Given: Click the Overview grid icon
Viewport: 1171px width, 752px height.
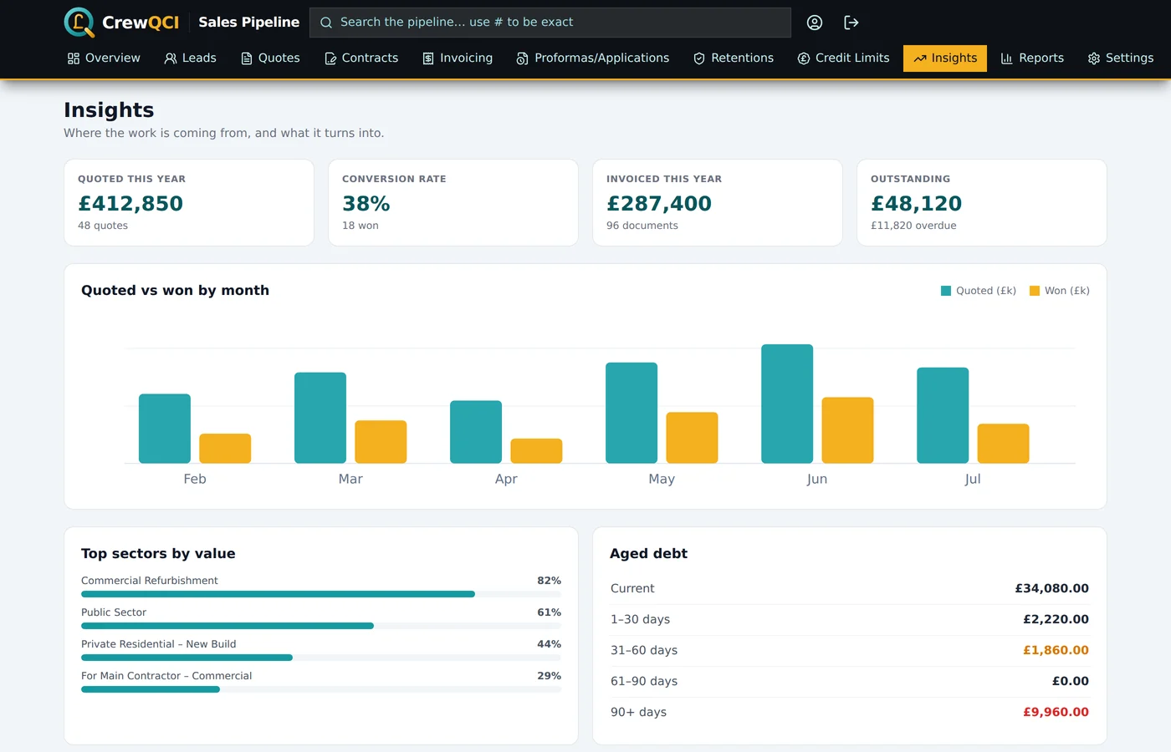Looking at the screenshot, I should (74, 58).
